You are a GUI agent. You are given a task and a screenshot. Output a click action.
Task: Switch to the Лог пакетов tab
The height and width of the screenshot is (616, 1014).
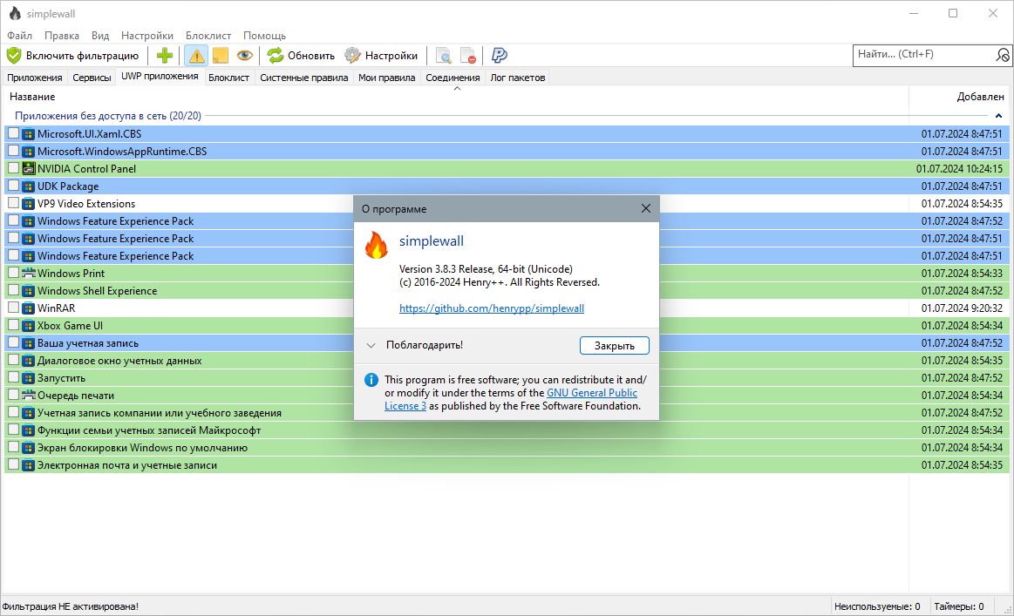[x=517, y=78]
